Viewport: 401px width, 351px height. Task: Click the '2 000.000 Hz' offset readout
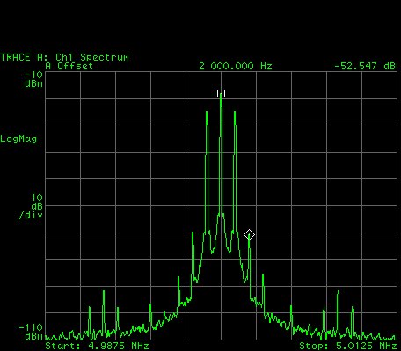[x=236, y=66]
